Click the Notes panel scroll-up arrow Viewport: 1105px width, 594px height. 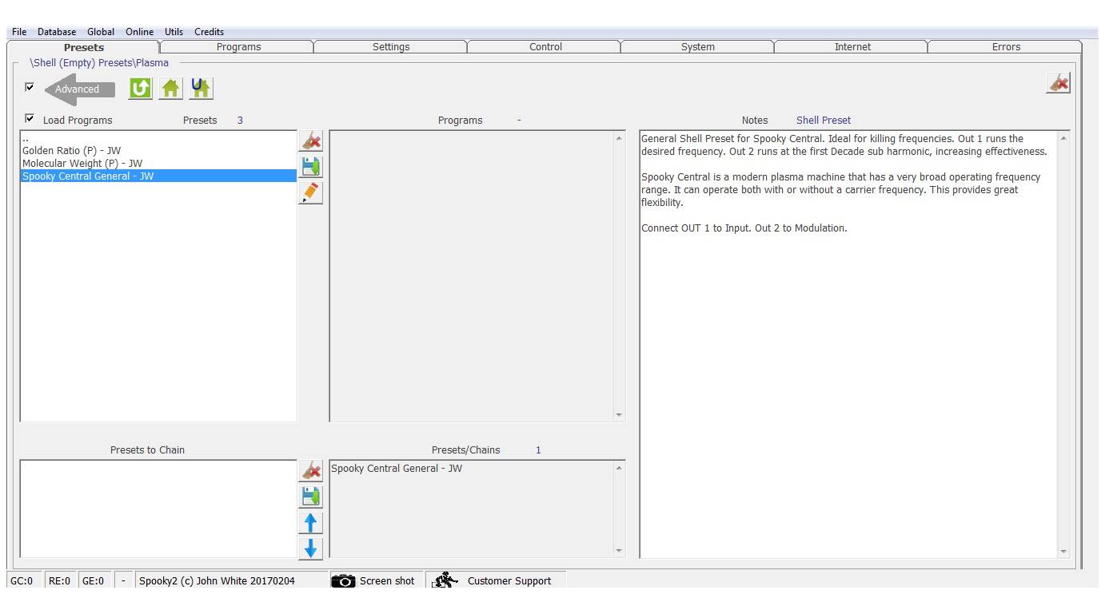pos(1063,139)
